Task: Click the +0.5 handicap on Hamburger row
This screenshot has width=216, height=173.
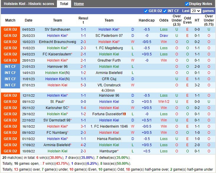Action: pos(147,151)
